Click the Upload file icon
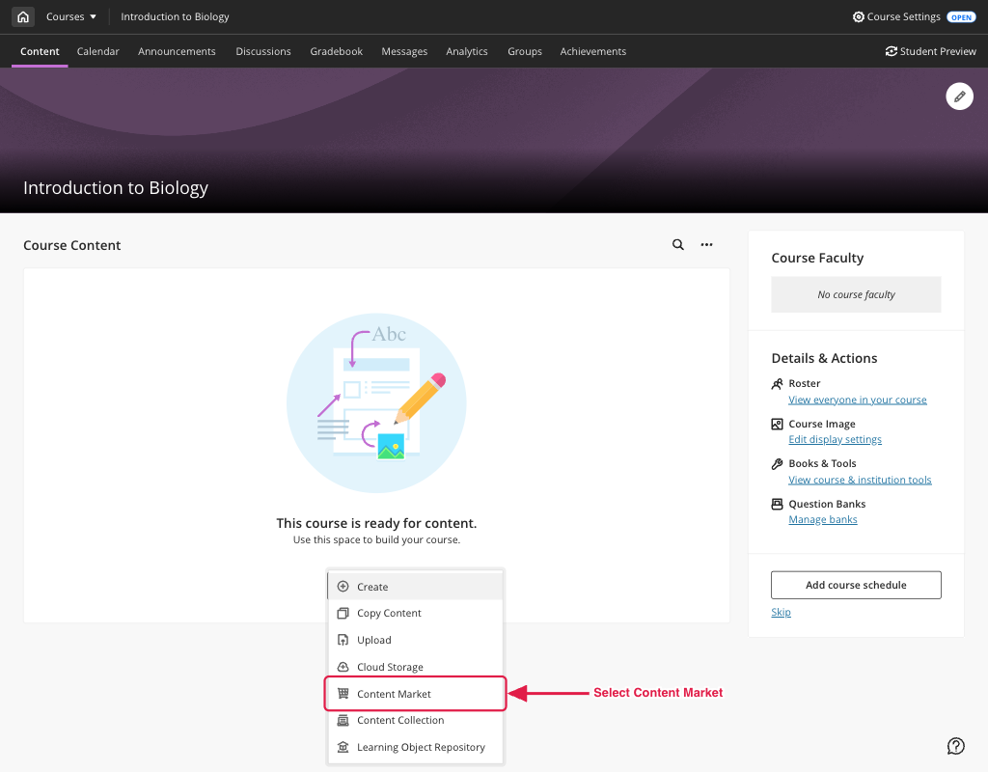Screen dimensions: 988x772 tap(343, 641)
